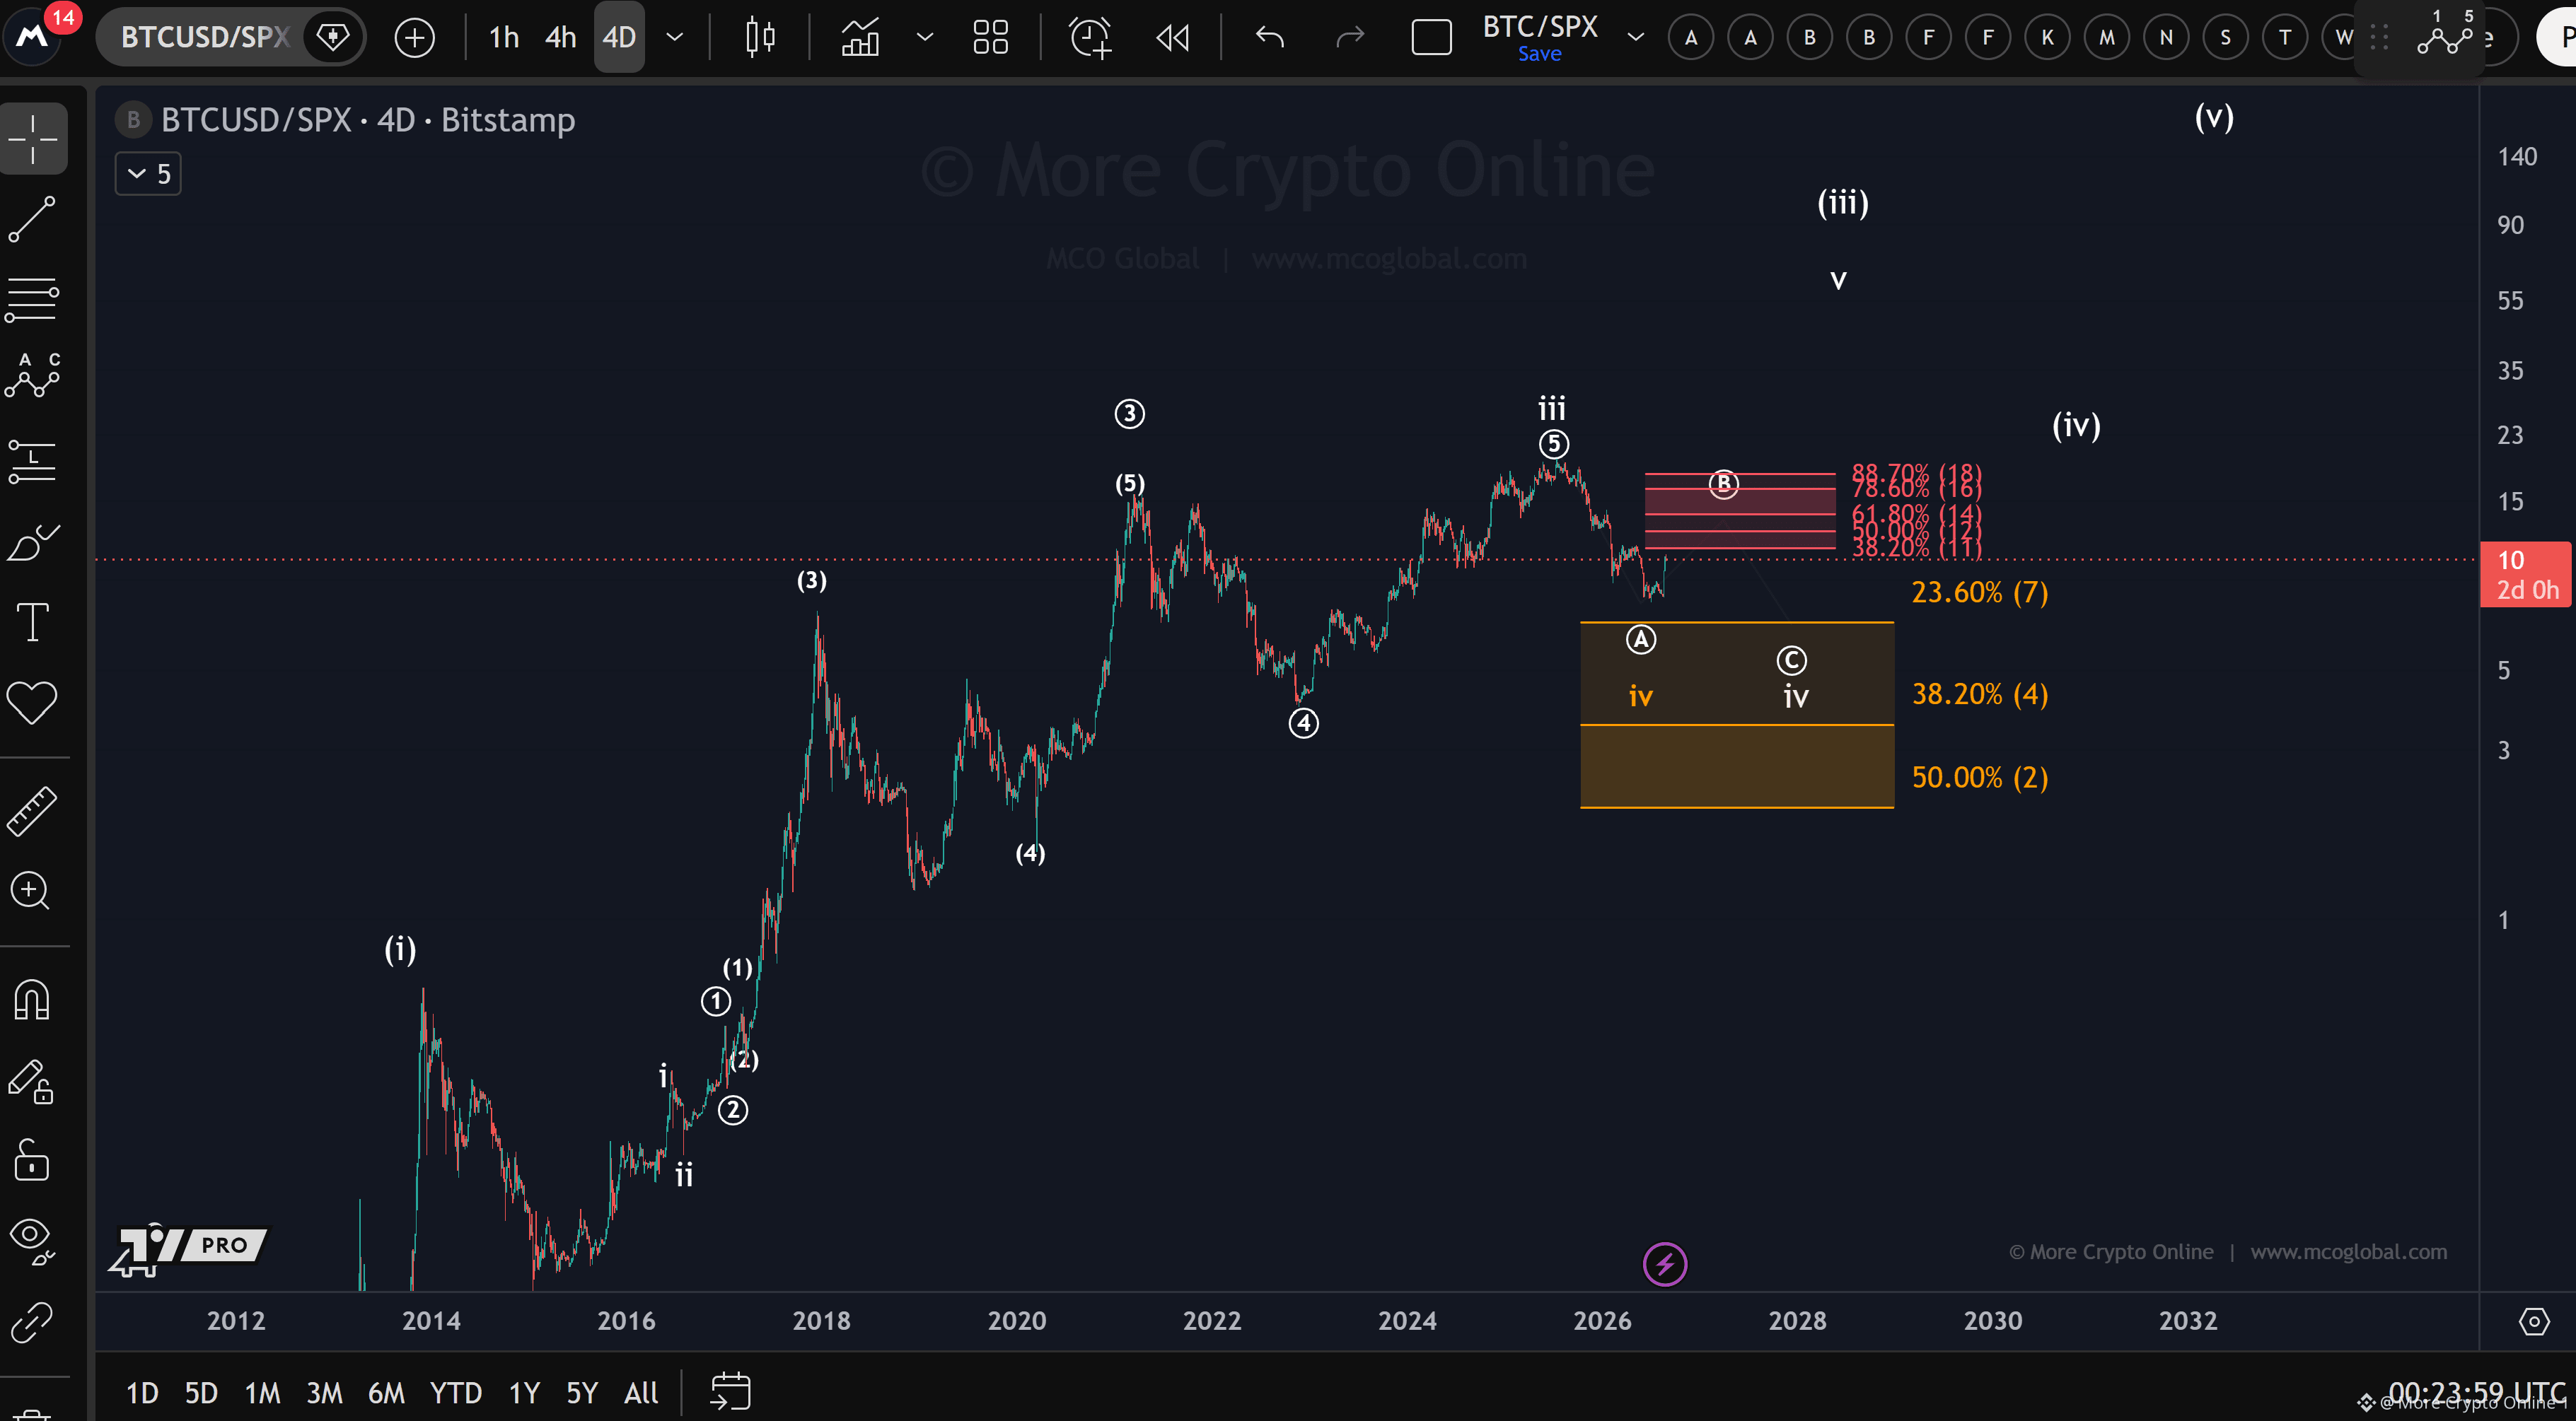Expand the time interval dropdown

tap(675, 38)
